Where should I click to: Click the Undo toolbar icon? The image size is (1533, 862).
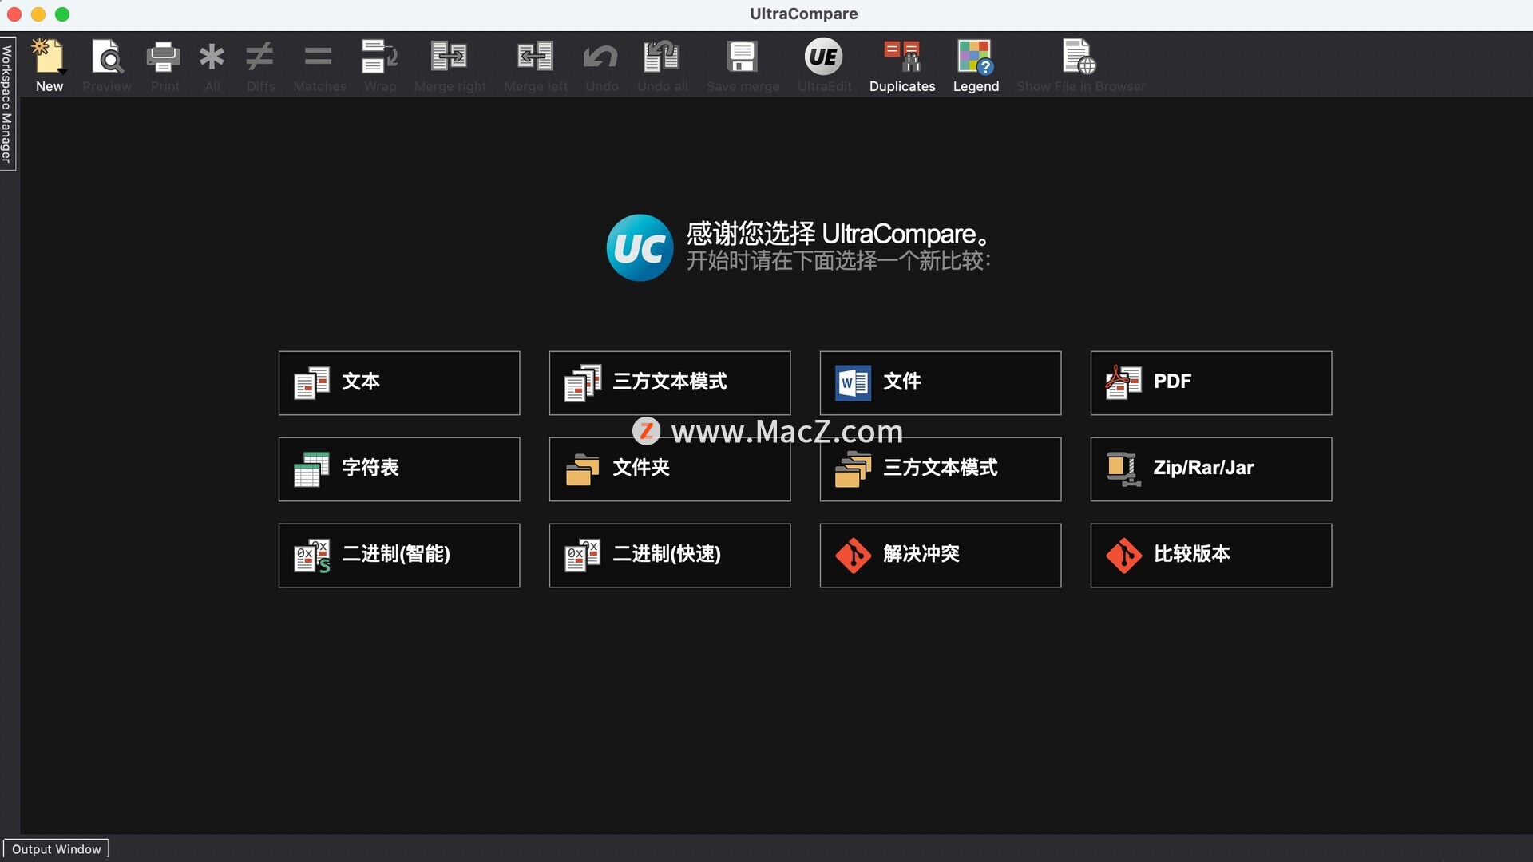click(601, 57)
